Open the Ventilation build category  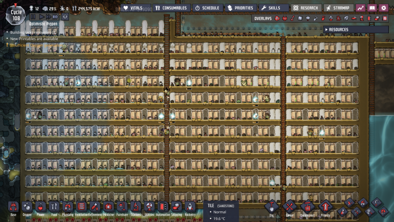81,207
